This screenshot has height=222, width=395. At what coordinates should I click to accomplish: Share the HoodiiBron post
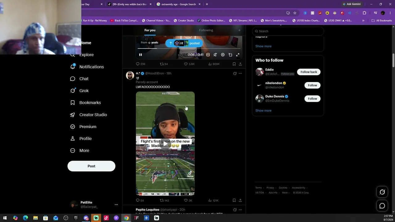(240, 200)
